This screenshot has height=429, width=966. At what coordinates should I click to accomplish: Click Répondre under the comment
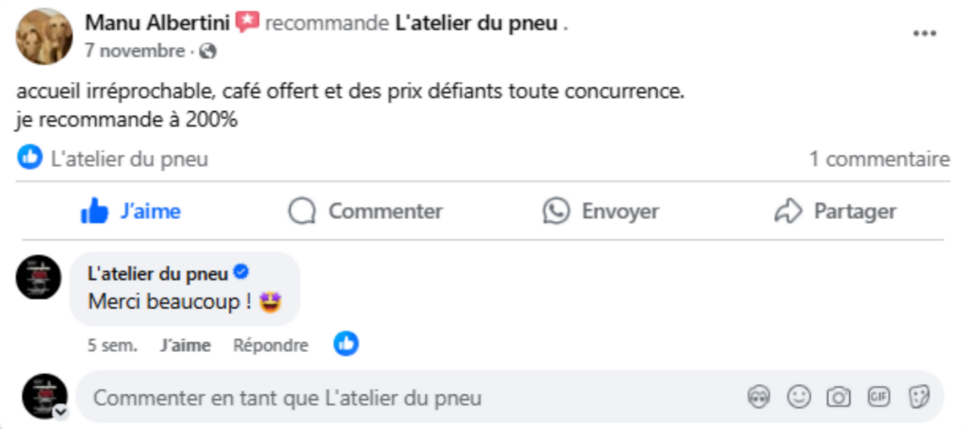click(270, 345)
